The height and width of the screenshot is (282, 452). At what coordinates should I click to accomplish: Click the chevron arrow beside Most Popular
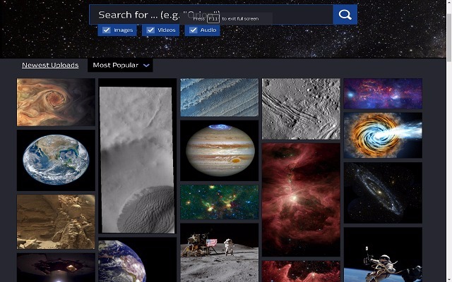point(146,66)
